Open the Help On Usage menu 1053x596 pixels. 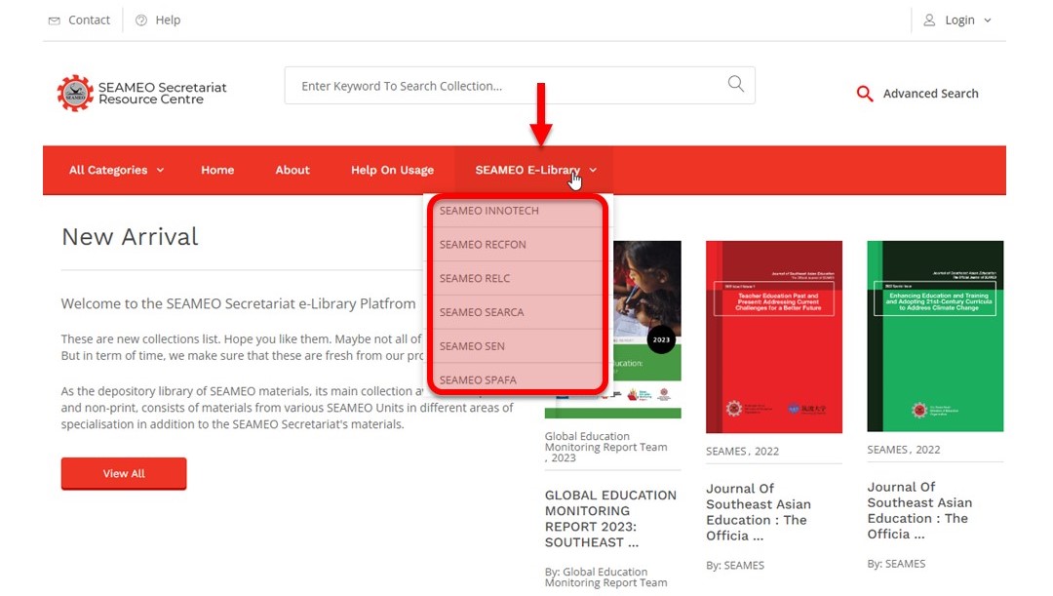coord(392,170)
